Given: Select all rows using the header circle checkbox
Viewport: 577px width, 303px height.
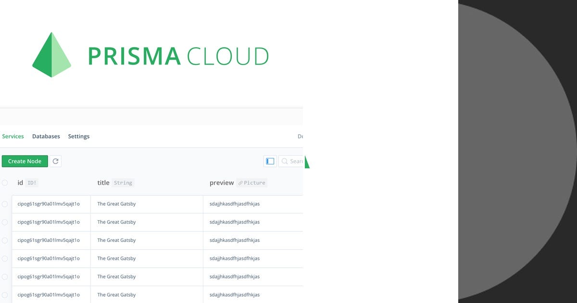Looking at the screenshot, I should [x=5, y=183].
